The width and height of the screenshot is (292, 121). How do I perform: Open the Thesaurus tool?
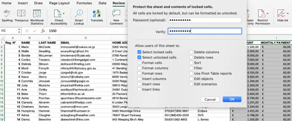(x=21, y=14)
